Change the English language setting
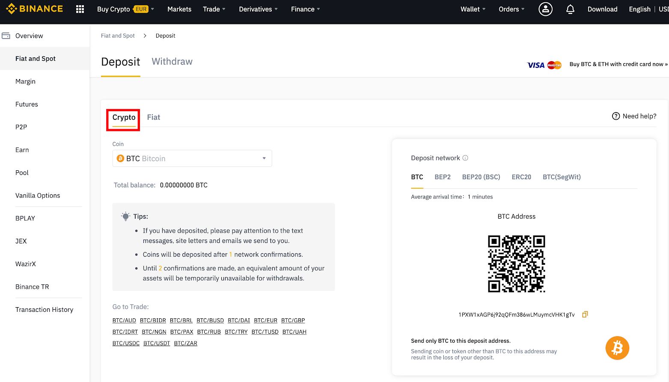 [639, 9]
